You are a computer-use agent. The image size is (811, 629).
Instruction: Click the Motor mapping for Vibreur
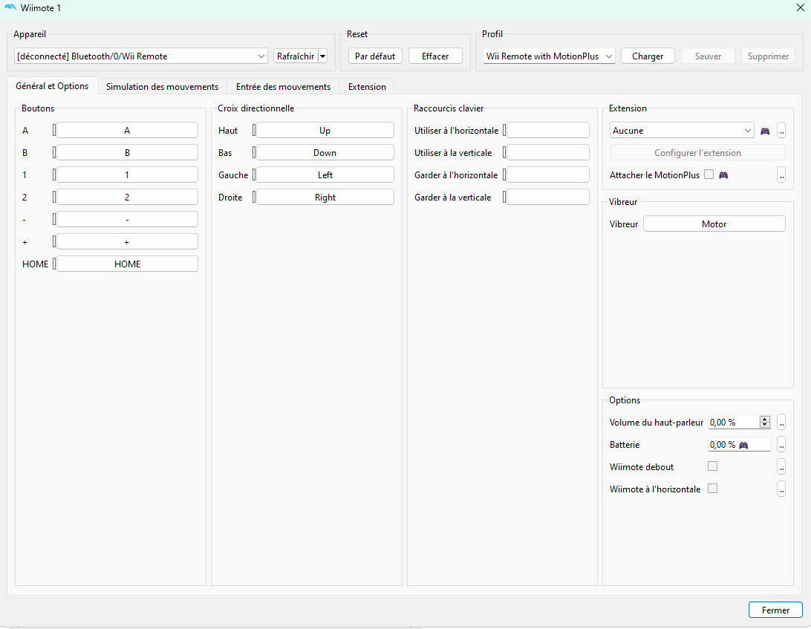(714, 224)
